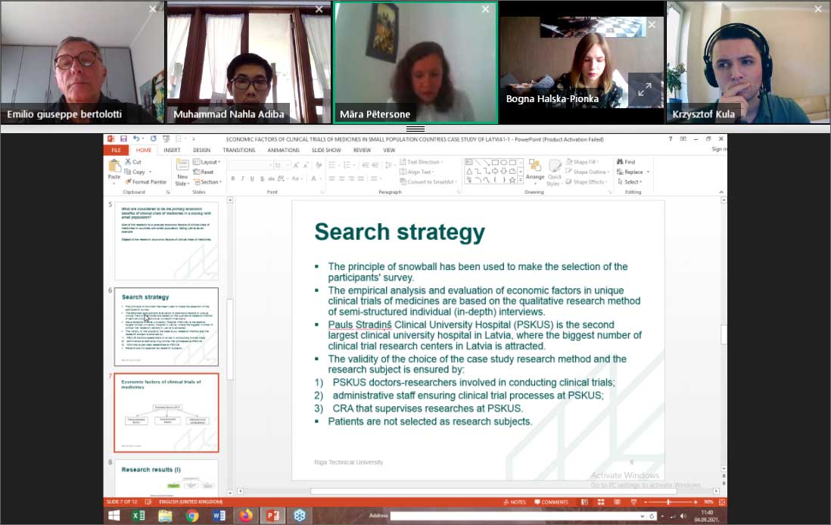Image resolution: width=831 pixels, height=525 pixels.
Task: Save the presentation from quick access toolbar
Action: click(123, 139)
